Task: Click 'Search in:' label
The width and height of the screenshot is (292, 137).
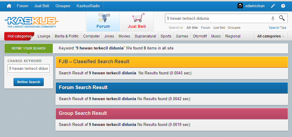Action: pos(176,28)
